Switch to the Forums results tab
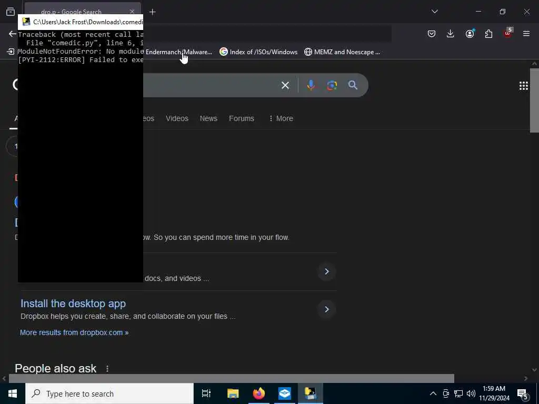539x404 pixels. pos(241,118)
